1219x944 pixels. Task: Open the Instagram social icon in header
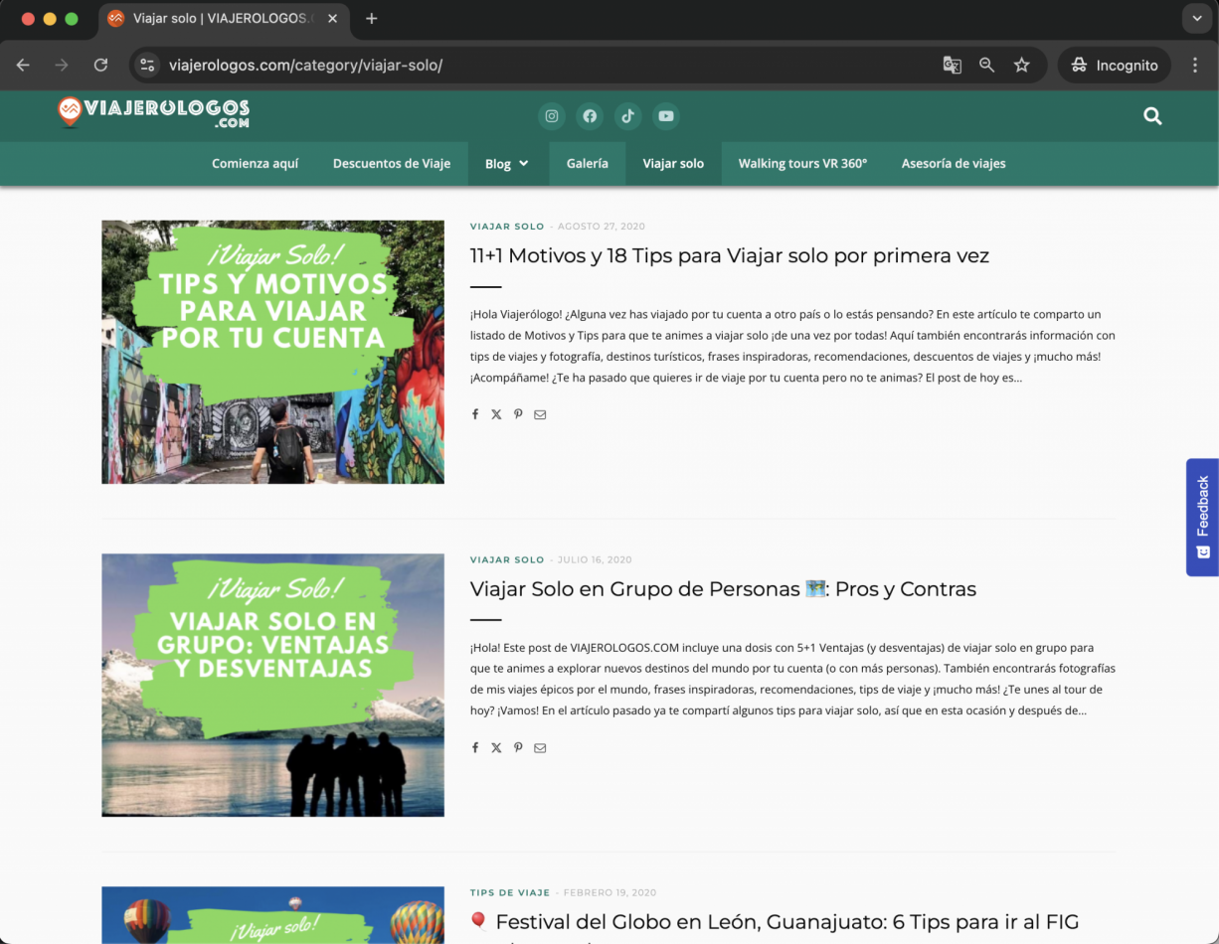click(x=552, y=116)
